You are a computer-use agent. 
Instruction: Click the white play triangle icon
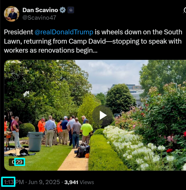103,115
